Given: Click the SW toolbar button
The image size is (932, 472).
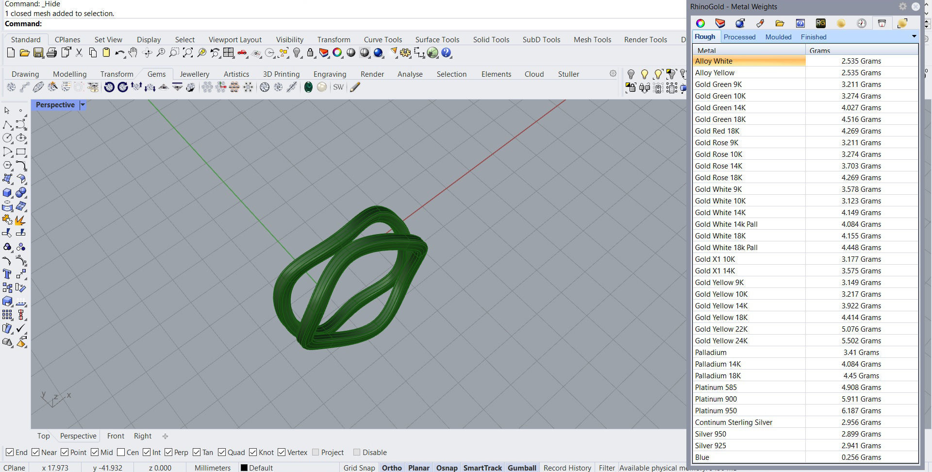Looking at the screenshot, I should pos(338,87).
